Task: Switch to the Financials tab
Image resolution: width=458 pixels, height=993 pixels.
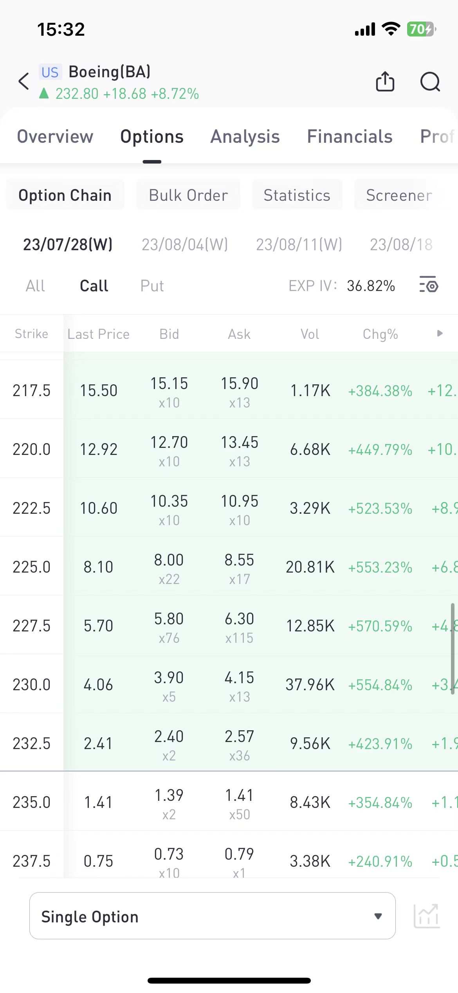Action: click(x=350, y=136)
